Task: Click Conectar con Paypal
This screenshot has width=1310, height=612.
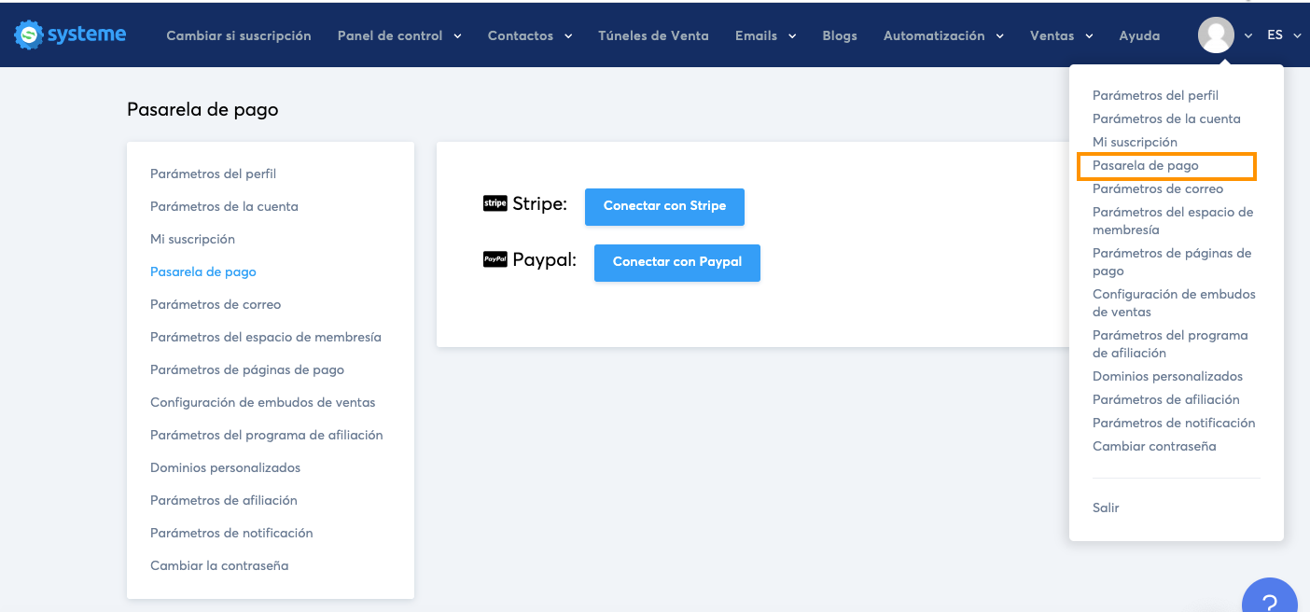Action: click(x=676, y=263)
